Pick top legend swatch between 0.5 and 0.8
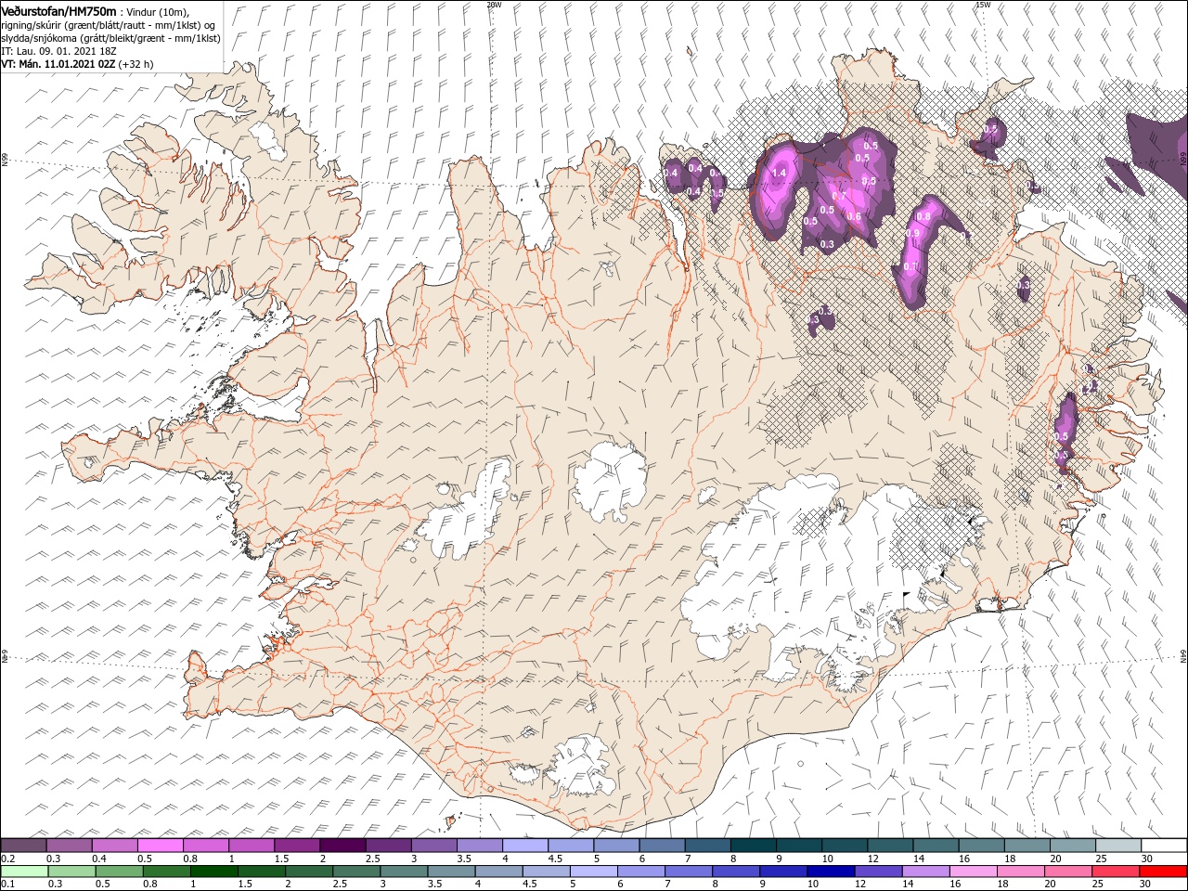This screenshot has height=891, width=1188. 161,845
